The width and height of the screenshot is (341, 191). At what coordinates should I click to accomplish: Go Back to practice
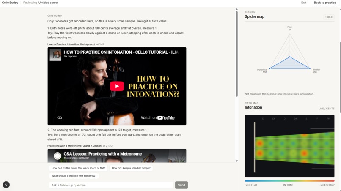coord(325,3)
